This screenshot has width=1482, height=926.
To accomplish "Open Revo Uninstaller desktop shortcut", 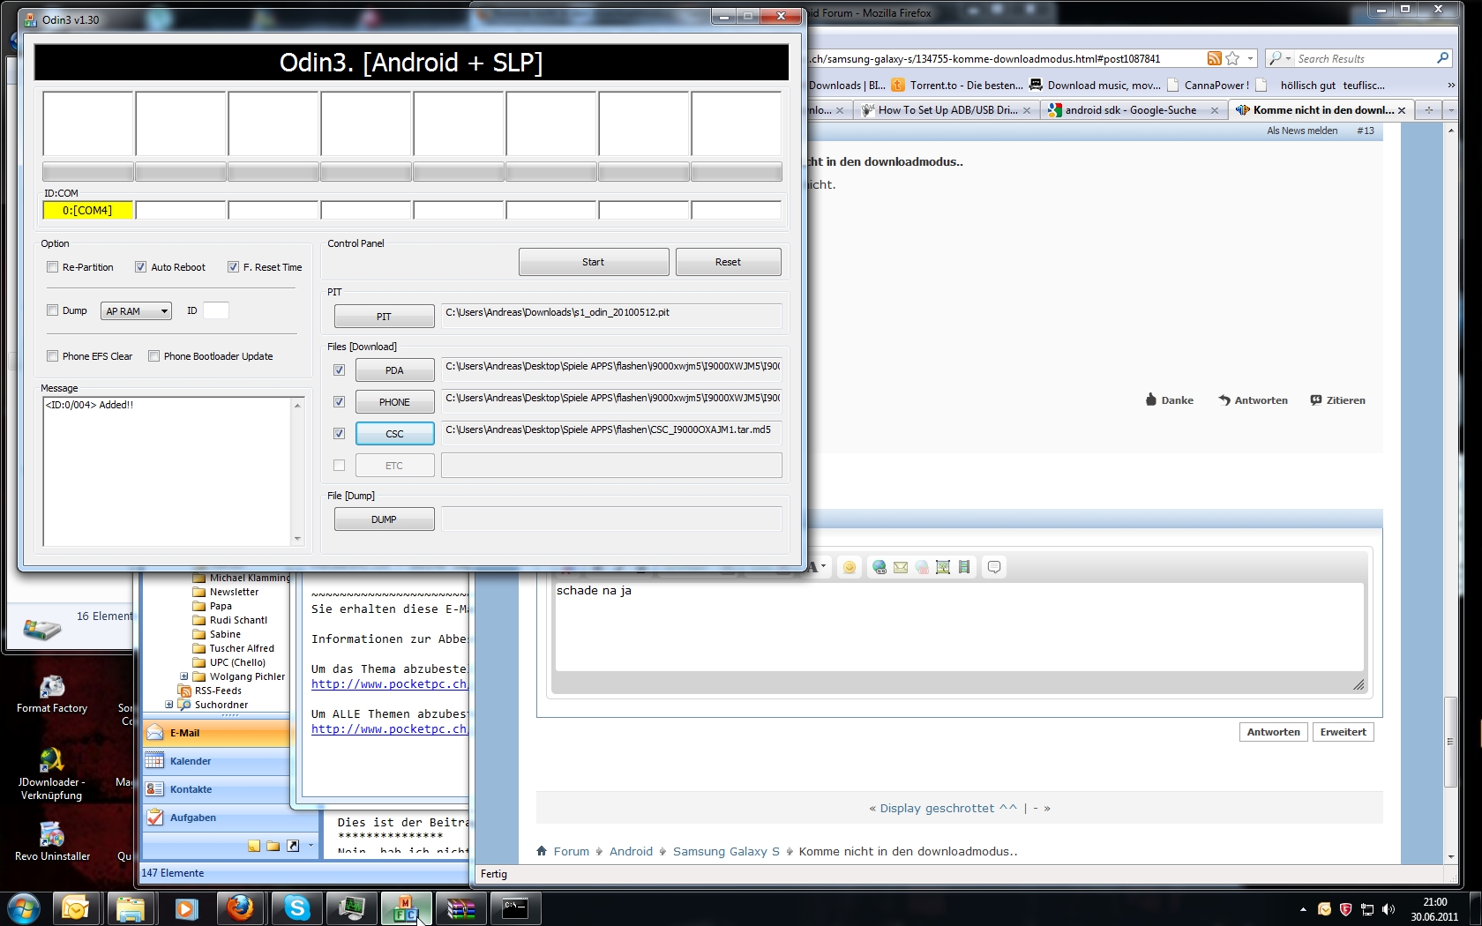I will click(x=52, y=841).
